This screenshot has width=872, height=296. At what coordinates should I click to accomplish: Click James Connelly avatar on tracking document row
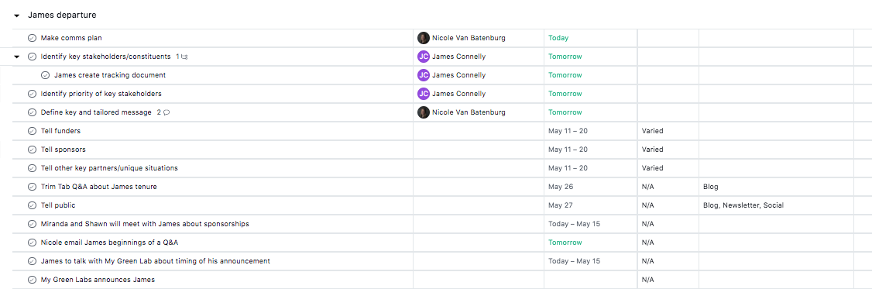pyautogui.click(x=424, y=75)
